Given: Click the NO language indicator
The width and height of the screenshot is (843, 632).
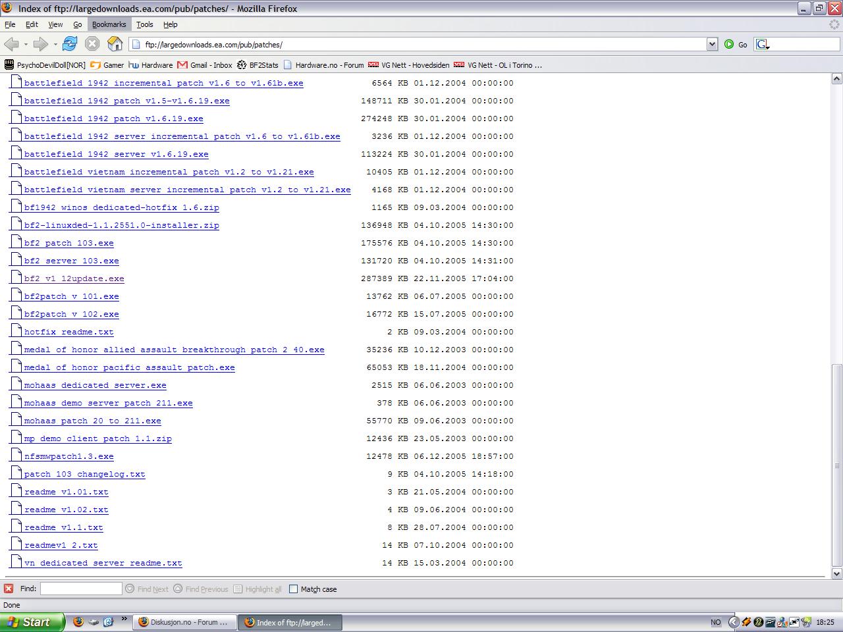Looking at the screenshot, I should tap(715, 622).
